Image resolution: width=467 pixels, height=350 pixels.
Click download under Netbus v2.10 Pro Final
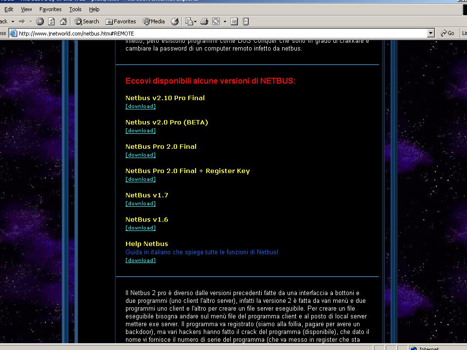point(141,106)
